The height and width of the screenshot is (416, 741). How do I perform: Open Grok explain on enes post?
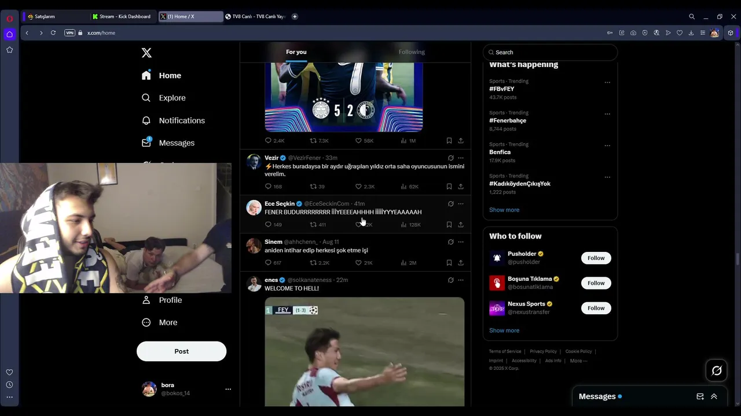[450, 280]
